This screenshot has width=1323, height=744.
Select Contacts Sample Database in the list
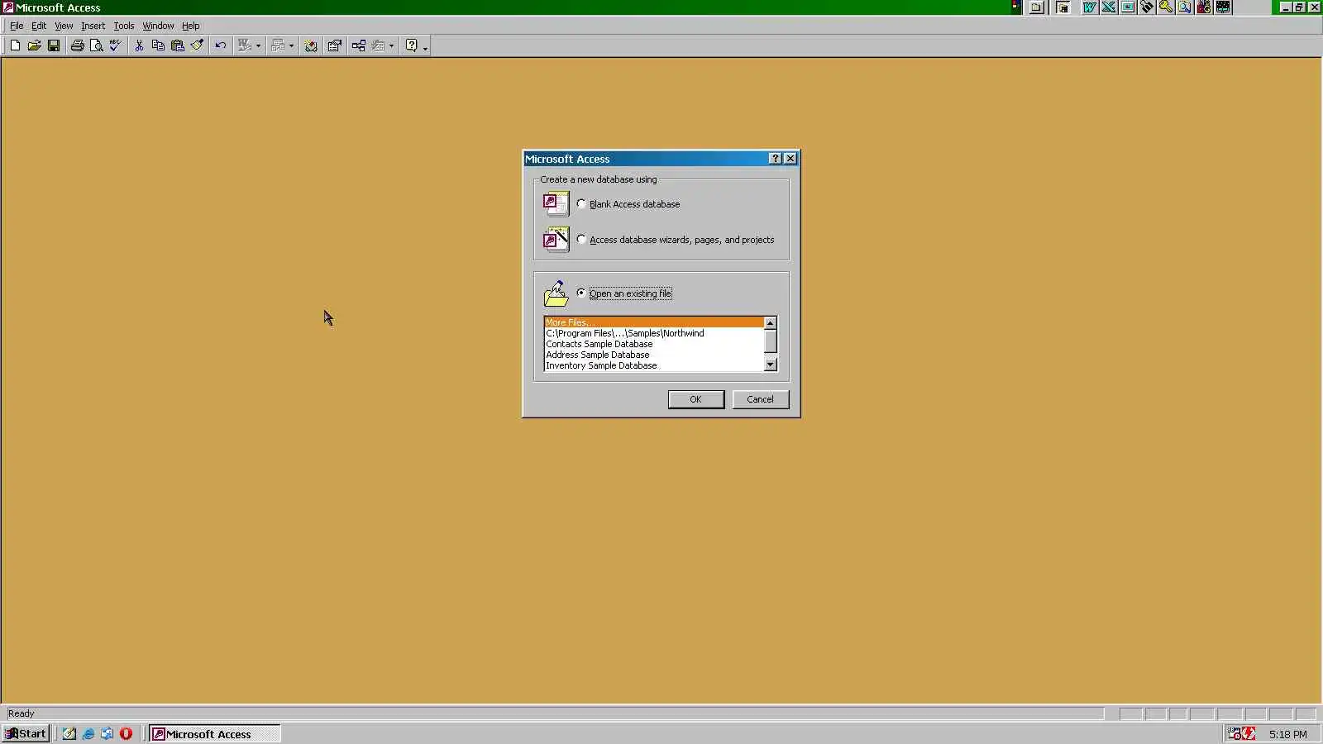tap(653, 344)
